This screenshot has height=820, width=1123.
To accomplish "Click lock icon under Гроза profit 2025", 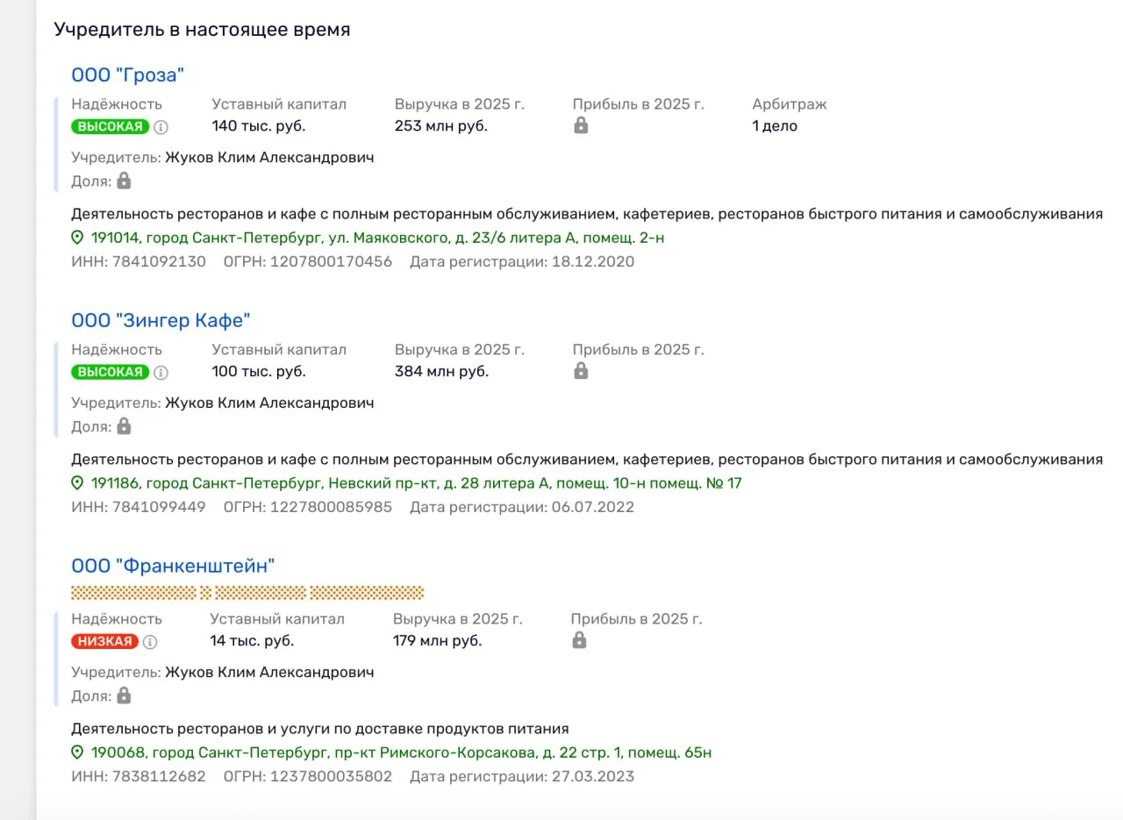I will click(580, 125).
